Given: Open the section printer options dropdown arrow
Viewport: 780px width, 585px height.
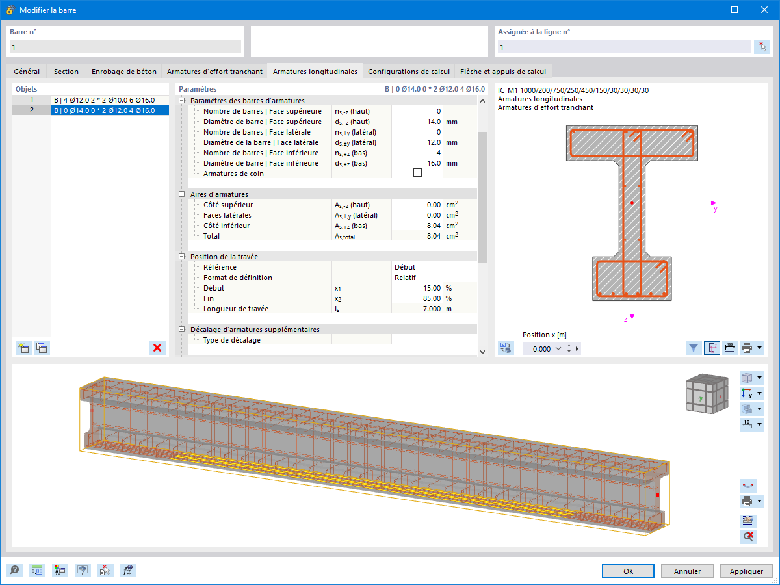Looking at the screenshot, I should pos(759,348).
